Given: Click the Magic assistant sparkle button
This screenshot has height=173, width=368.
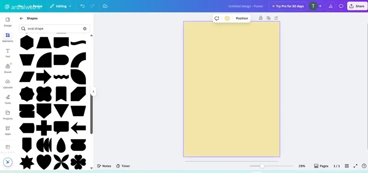Looking at the screenshot, I should [x=8, y=162].
